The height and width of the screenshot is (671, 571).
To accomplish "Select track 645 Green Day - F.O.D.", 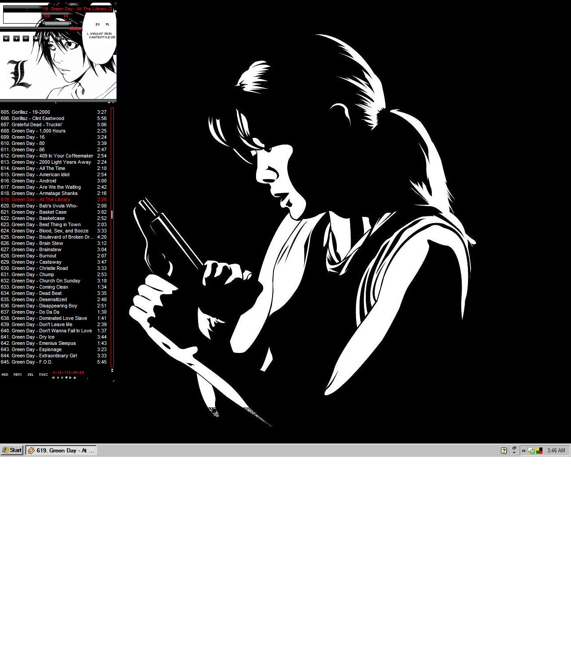I will coord(54,362).
